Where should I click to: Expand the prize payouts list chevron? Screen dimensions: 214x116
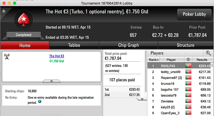pyautogui.click(x=142, y=99)
